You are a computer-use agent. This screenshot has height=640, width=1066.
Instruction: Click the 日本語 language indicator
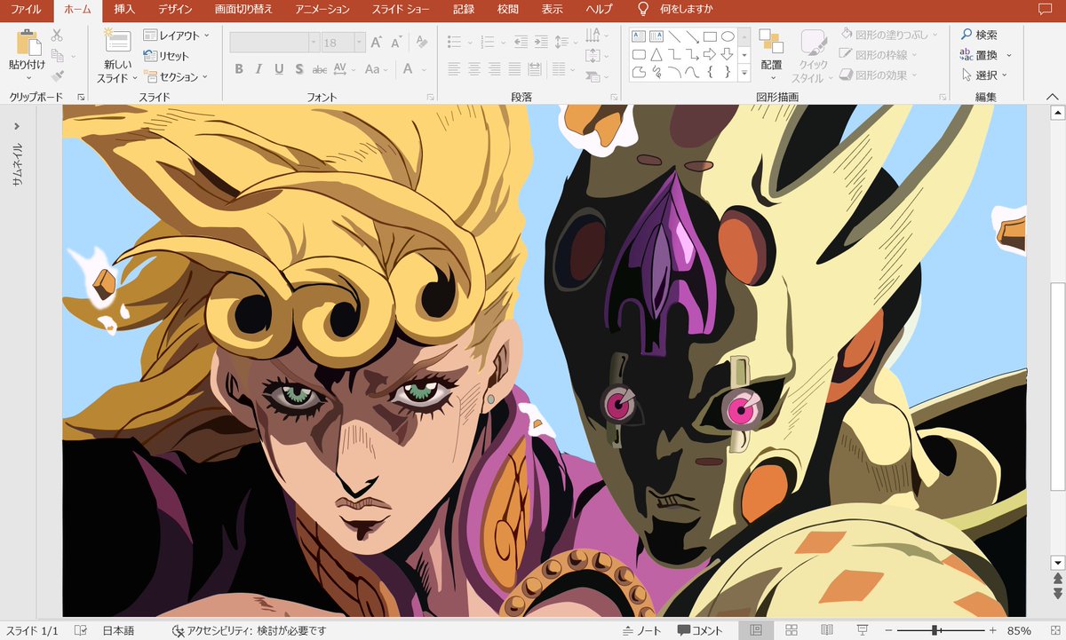tap(117, 630)
